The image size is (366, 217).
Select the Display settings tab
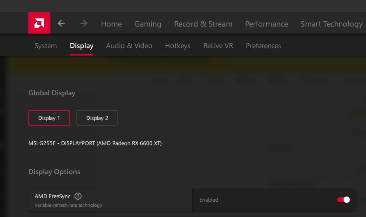(x=82, y=46)
